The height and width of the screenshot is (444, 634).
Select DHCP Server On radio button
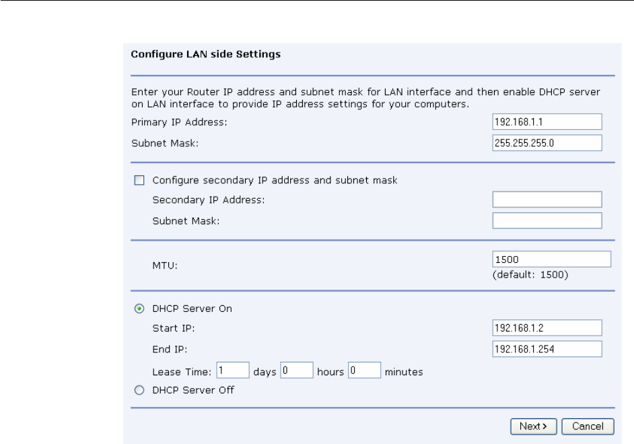coord(139,309)
